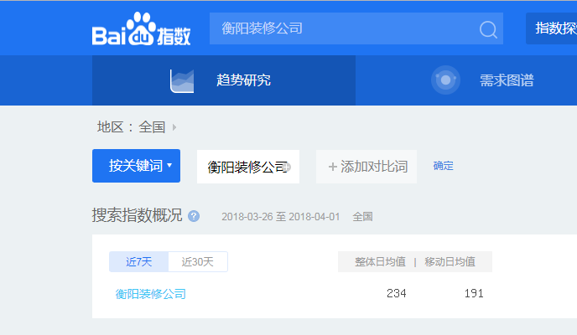Click the 确定 confirm link
Viewport: 577px width, 335px height.
443,166
